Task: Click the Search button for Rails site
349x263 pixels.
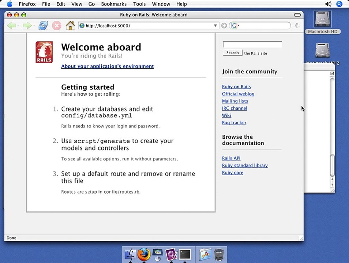Action: tap(233, 53)
